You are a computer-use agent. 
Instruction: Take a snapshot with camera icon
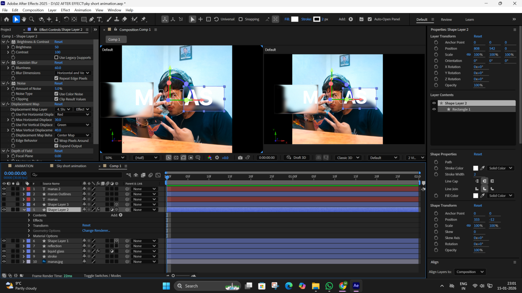240,158
